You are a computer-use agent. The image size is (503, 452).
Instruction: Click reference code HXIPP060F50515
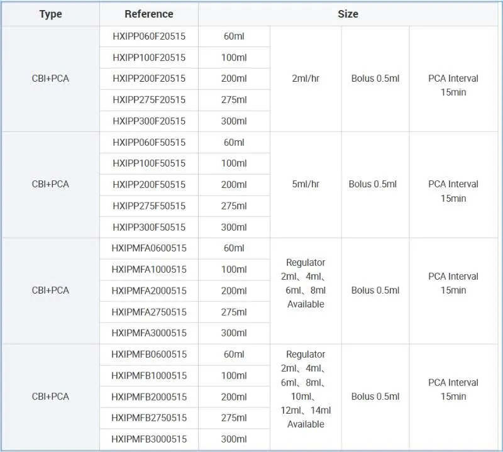(149, 142)
